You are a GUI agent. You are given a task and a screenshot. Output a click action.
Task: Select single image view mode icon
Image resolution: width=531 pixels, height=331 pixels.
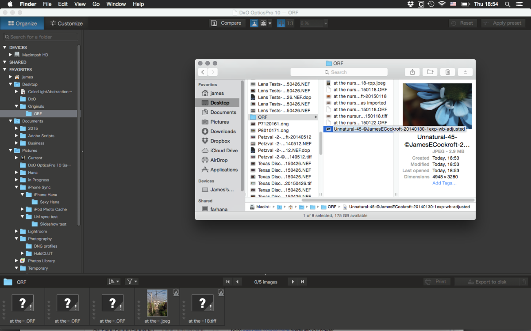254,23
